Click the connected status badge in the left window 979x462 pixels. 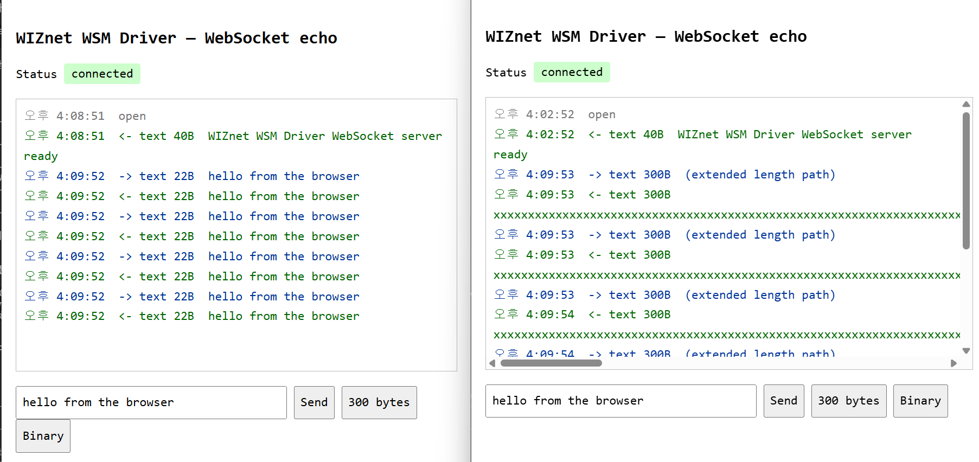tap(102, 74)
